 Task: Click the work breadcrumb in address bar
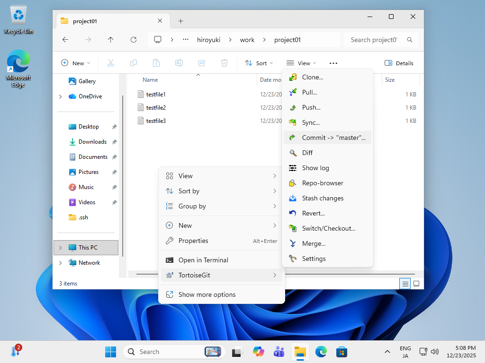click(247, 40)
